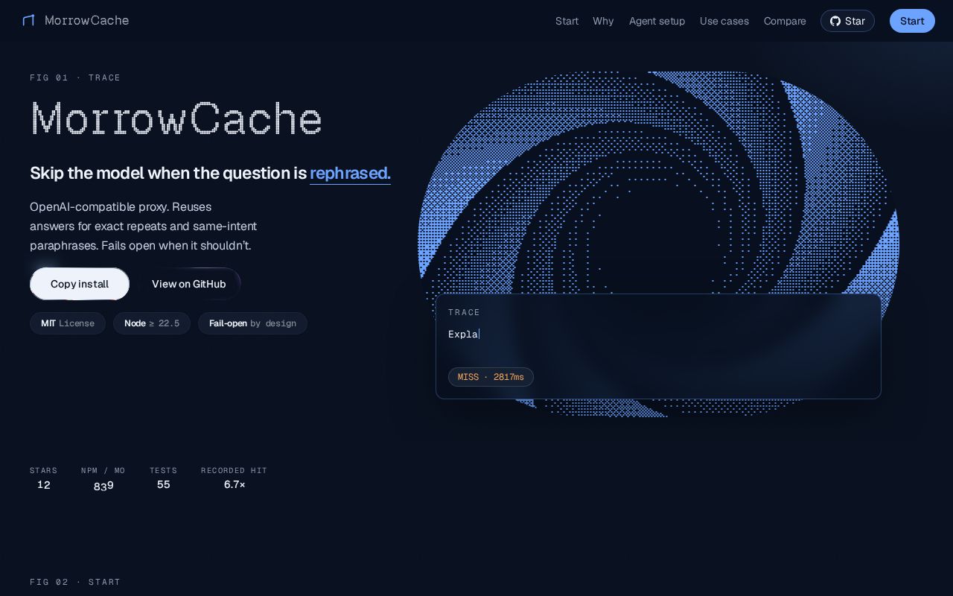Screen dimensions: 953x596
Task: Click the NPM / MO value 839
Action: [x=103, y=486]
